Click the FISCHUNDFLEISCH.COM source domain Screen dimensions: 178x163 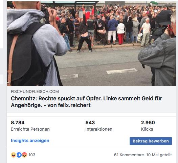pyautogui.click(x=35, y=92)
